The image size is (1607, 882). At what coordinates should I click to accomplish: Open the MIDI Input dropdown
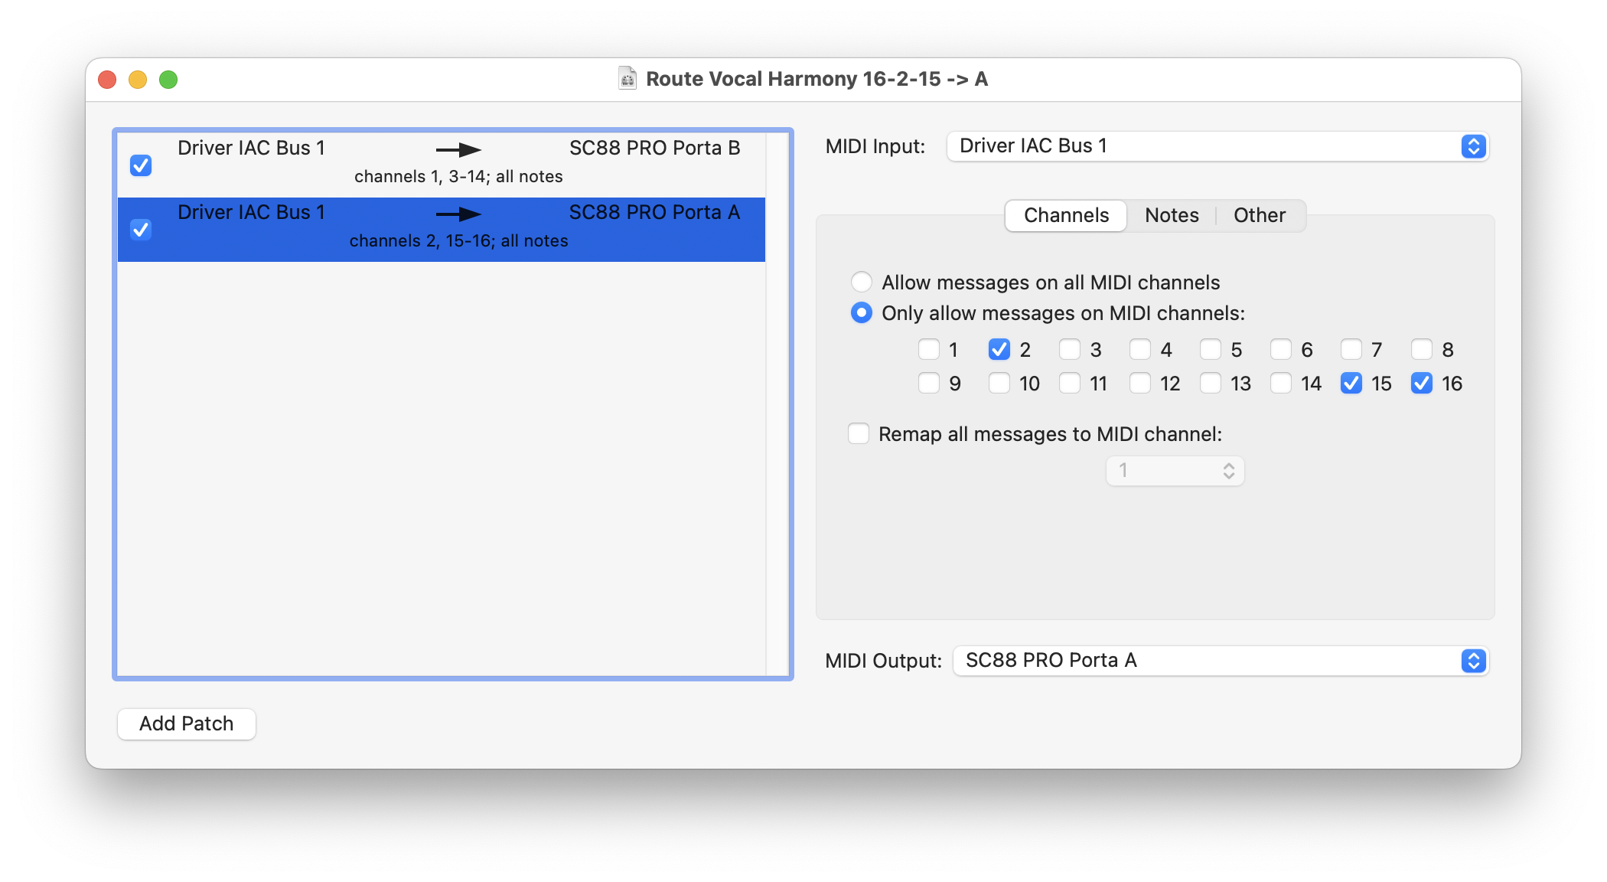click(1217, 146)
